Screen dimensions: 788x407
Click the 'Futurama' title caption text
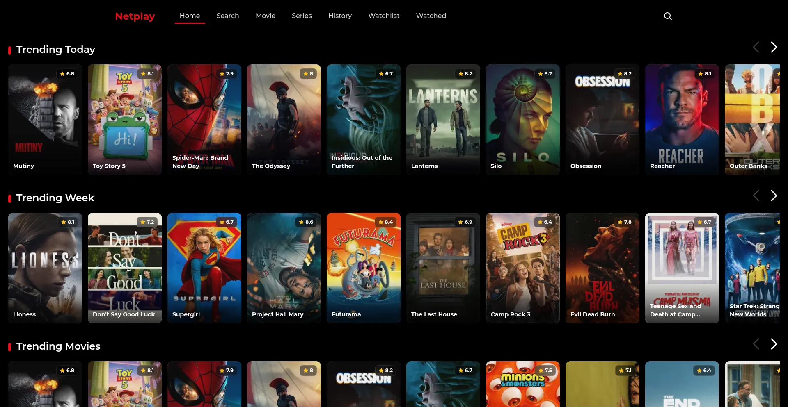(346, 314)
